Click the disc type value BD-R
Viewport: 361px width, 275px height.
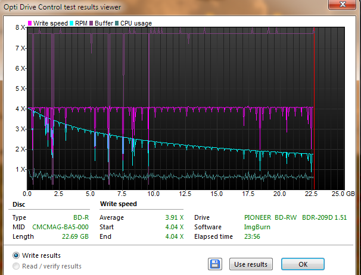coord(81,217)
